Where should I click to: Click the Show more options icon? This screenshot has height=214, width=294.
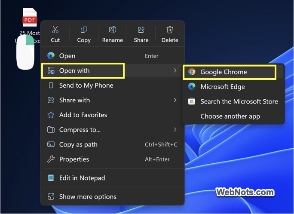[51, 196]
